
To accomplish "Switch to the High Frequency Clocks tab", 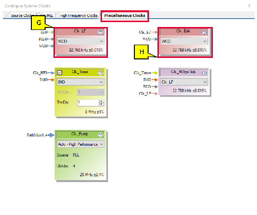I will (x=78, y=16).
